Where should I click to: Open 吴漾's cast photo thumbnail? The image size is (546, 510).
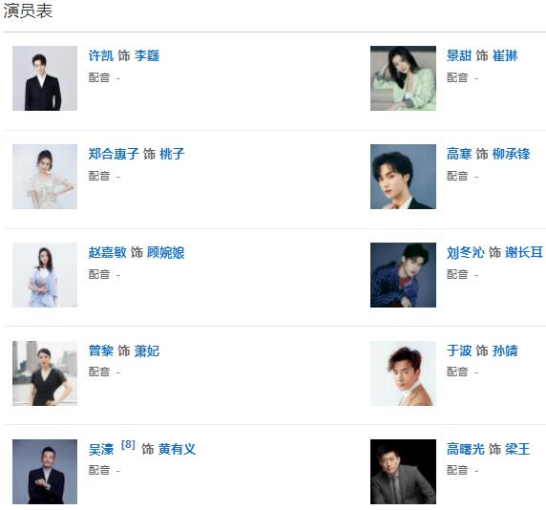pos(45,472)
